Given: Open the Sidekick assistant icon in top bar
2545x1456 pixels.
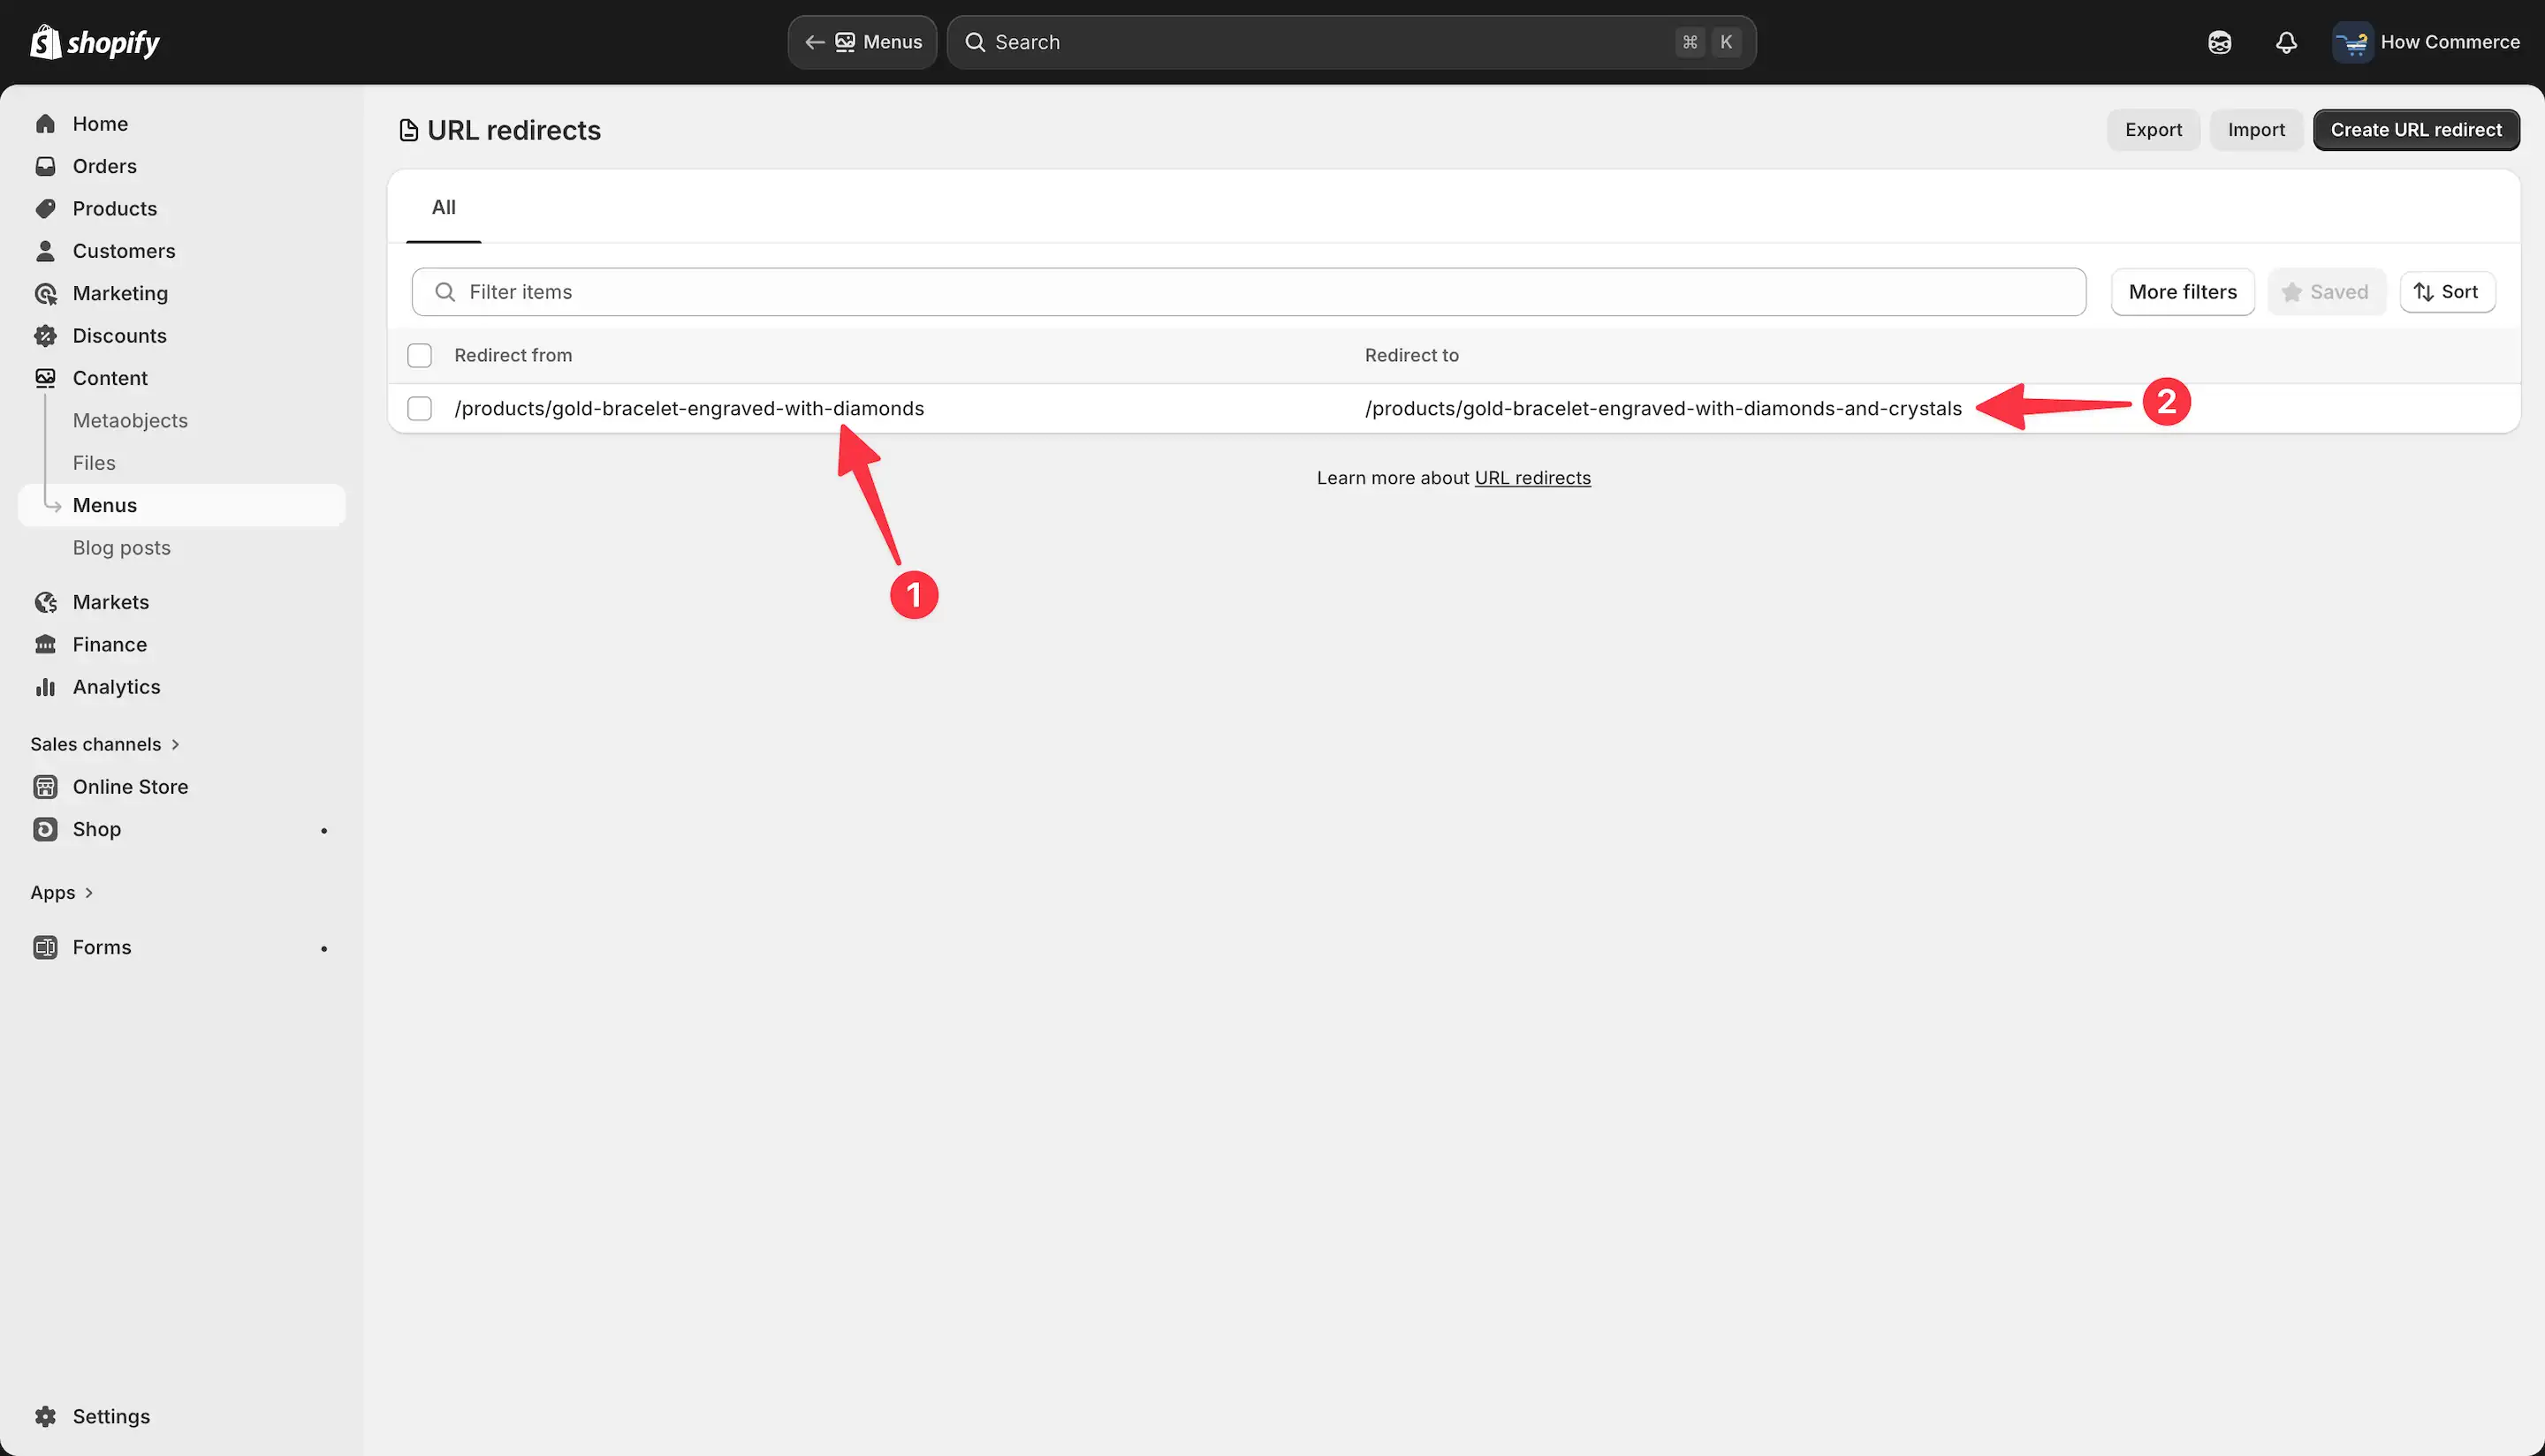Looking at the screenshot, I should (2220, 42).
